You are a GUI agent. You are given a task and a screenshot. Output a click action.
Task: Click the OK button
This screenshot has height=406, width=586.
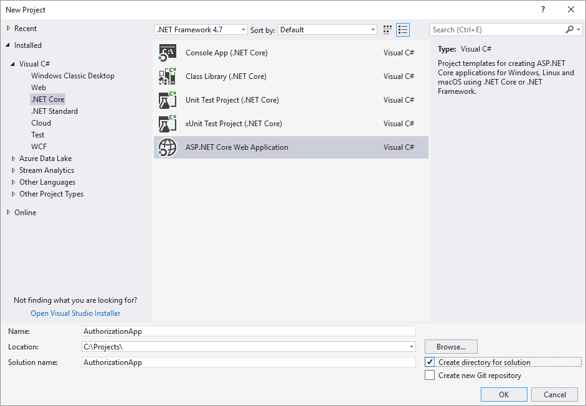pyautogui.click(x=504, y=394)
